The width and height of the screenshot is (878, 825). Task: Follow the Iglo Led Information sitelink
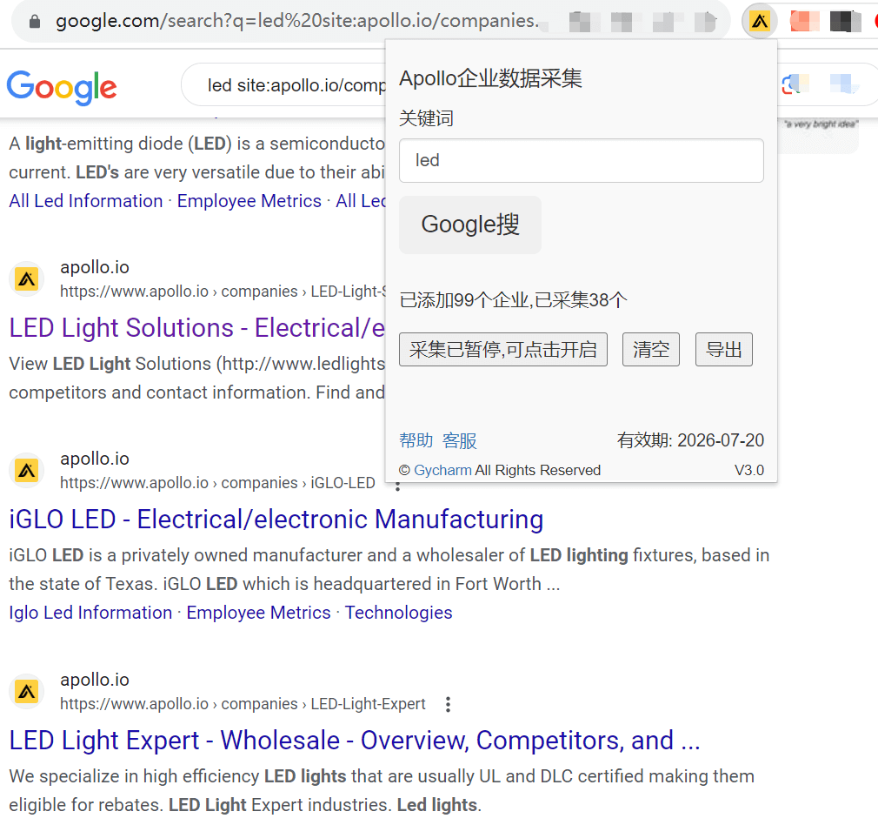point(90,613)
